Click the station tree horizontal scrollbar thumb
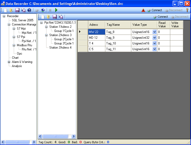The image size is (191, 145). click(x=55, y=136)
